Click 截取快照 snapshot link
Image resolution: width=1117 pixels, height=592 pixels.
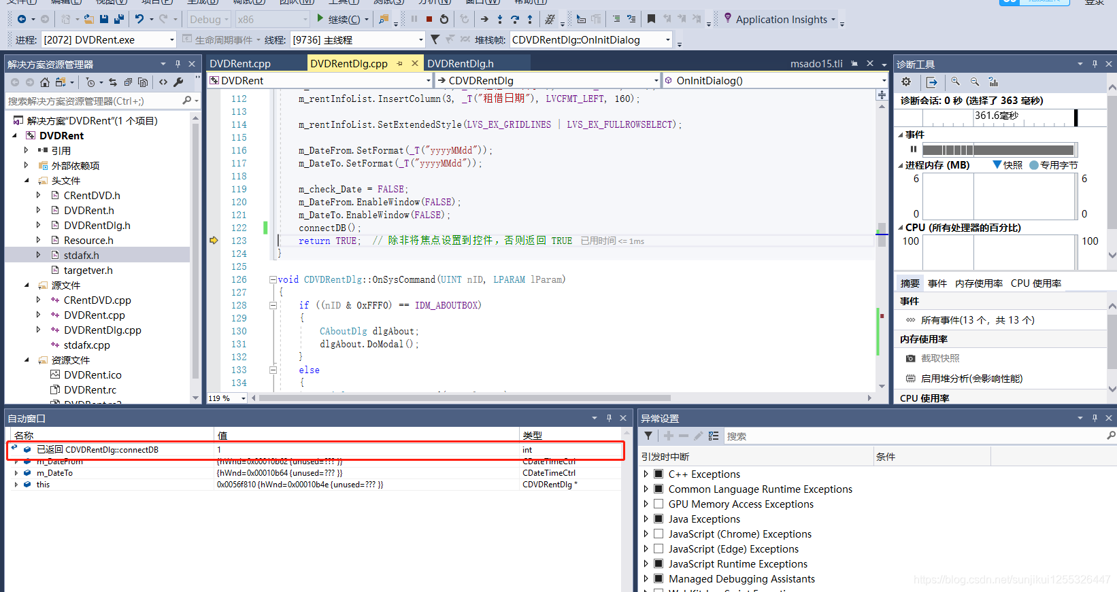pos(940,358)
